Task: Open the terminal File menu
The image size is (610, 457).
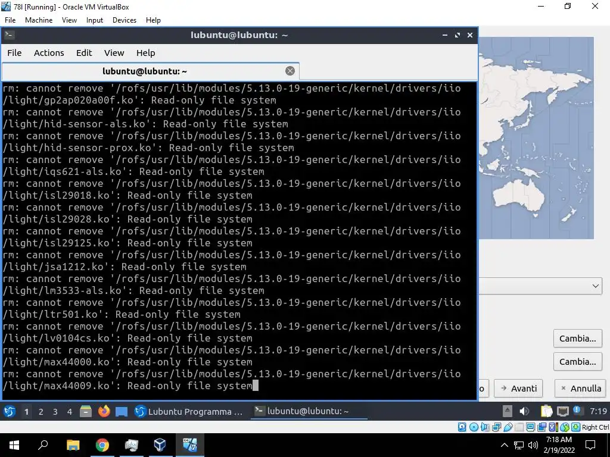Action: (x=14, y=53)
